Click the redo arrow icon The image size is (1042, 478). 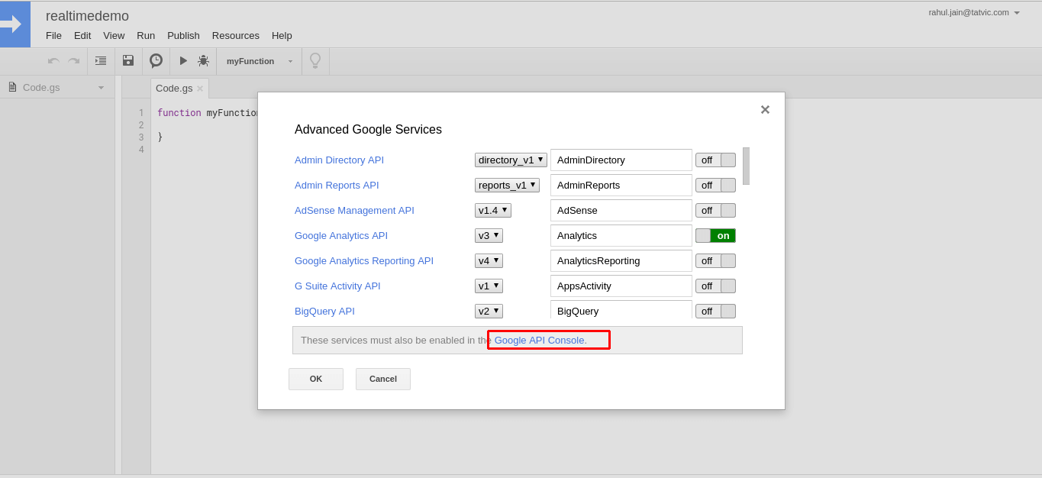pos(73,61)
